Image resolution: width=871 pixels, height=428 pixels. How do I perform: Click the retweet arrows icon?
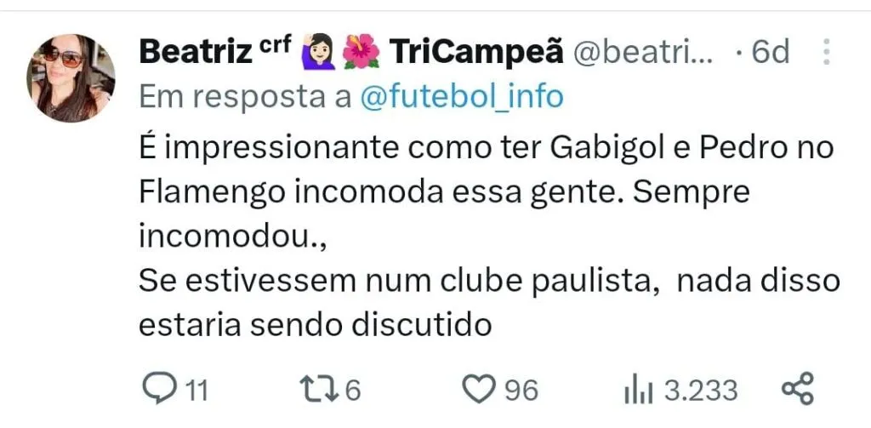coord(320,389)
